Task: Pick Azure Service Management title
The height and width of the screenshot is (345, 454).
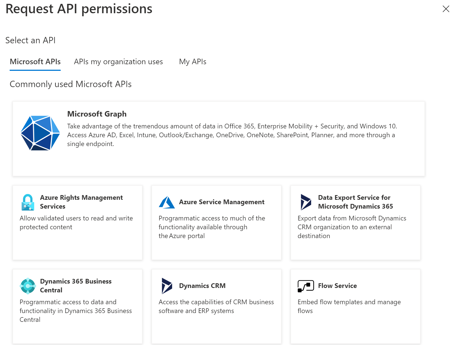Action: (221, 202)
